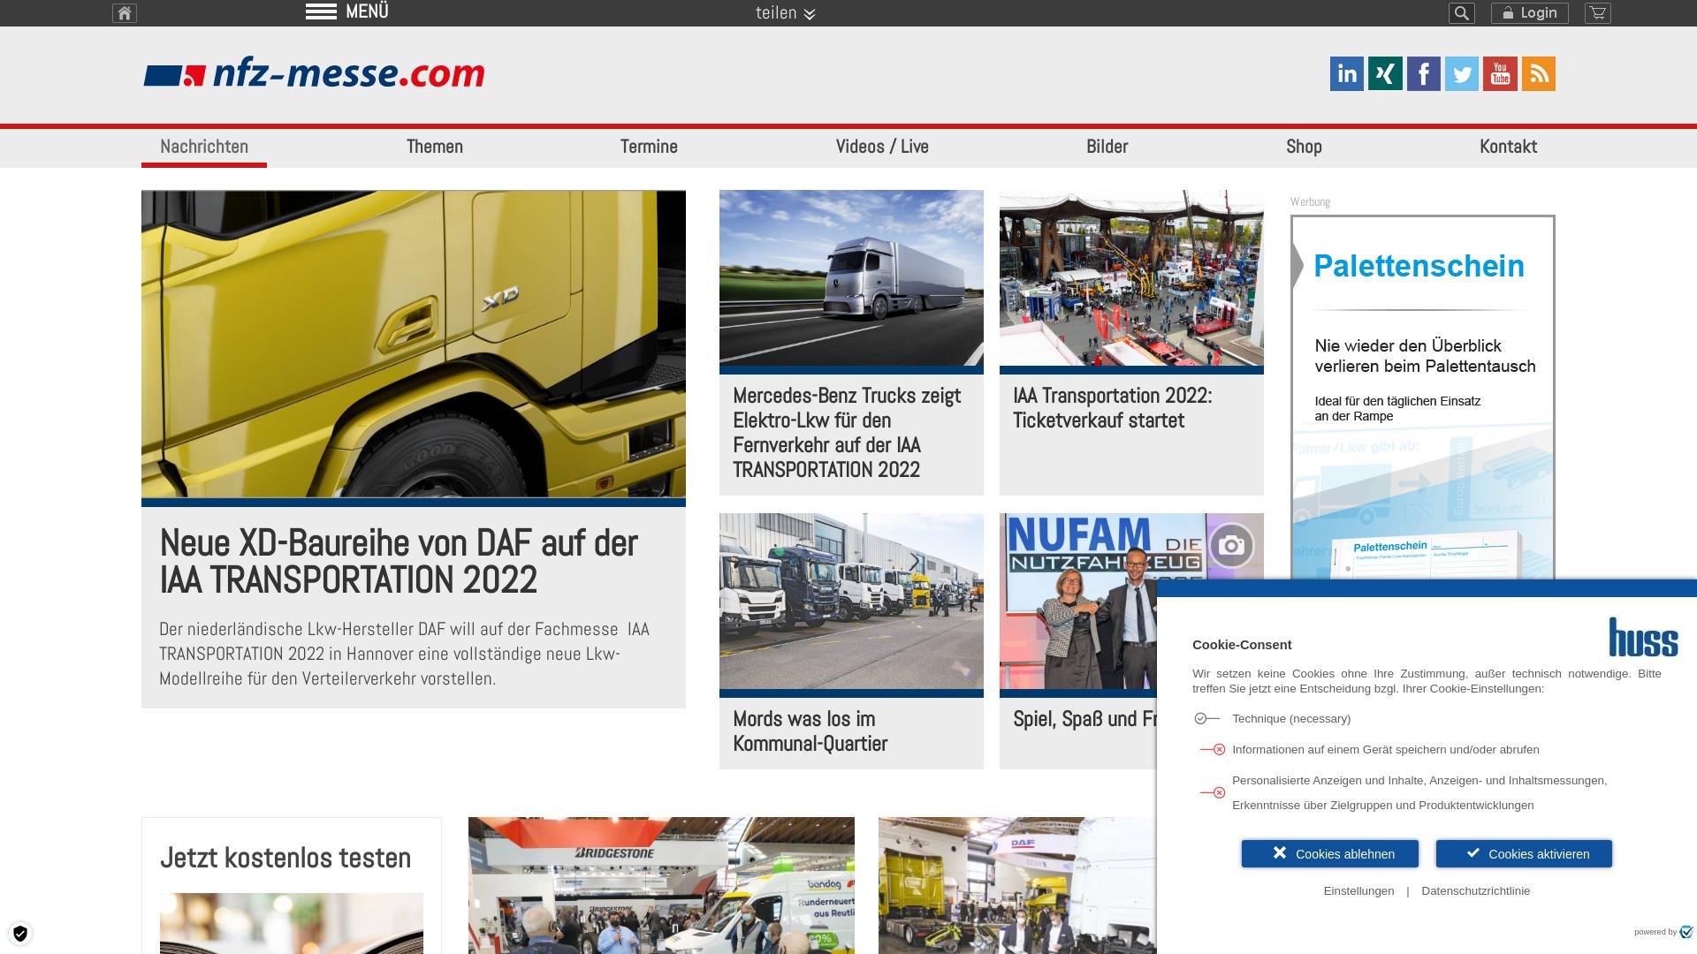Go to Videos / Live tab
Image resolution: width=1697 pixels, height=954 pixels.
coord(882,147)
